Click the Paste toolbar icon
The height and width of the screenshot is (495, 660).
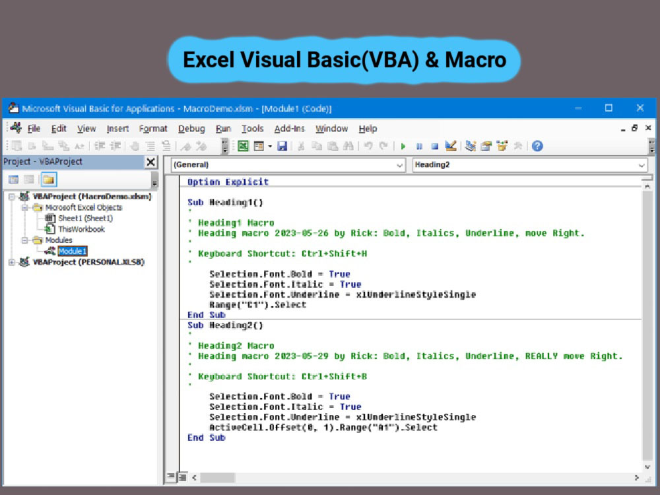tap(333, 146)
